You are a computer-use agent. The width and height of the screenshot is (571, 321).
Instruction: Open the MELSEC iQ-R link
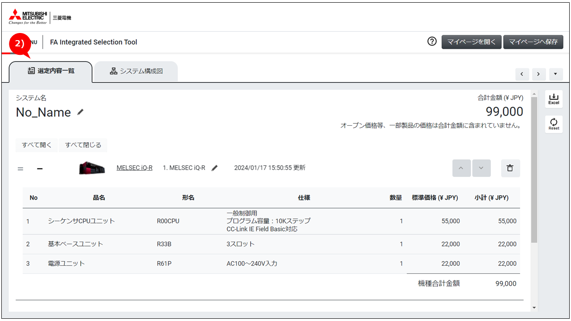pos(134,168)
